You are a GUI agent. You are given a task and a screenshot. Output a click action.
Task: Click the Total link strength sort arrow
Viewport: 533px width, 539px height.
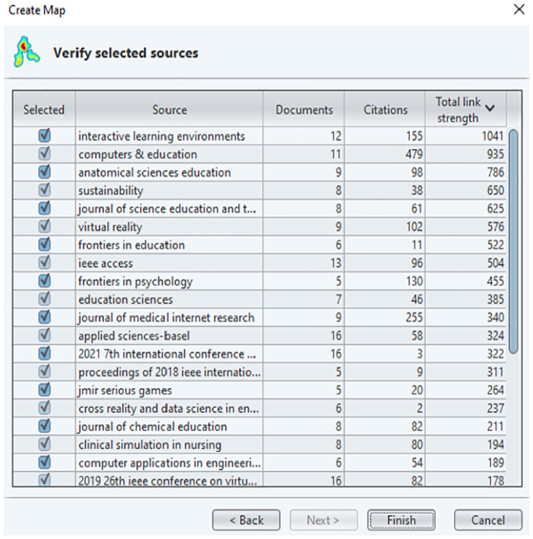click(490, 108)
